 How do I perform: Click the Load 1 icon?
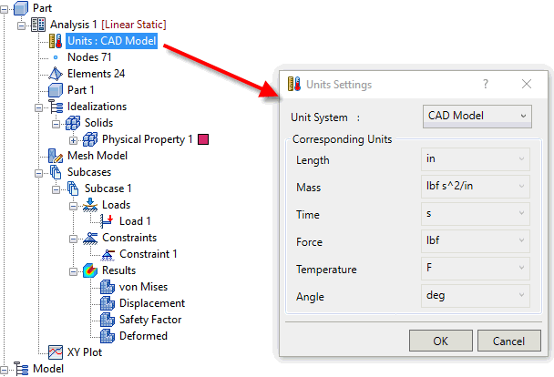click(x=107, y=221)
